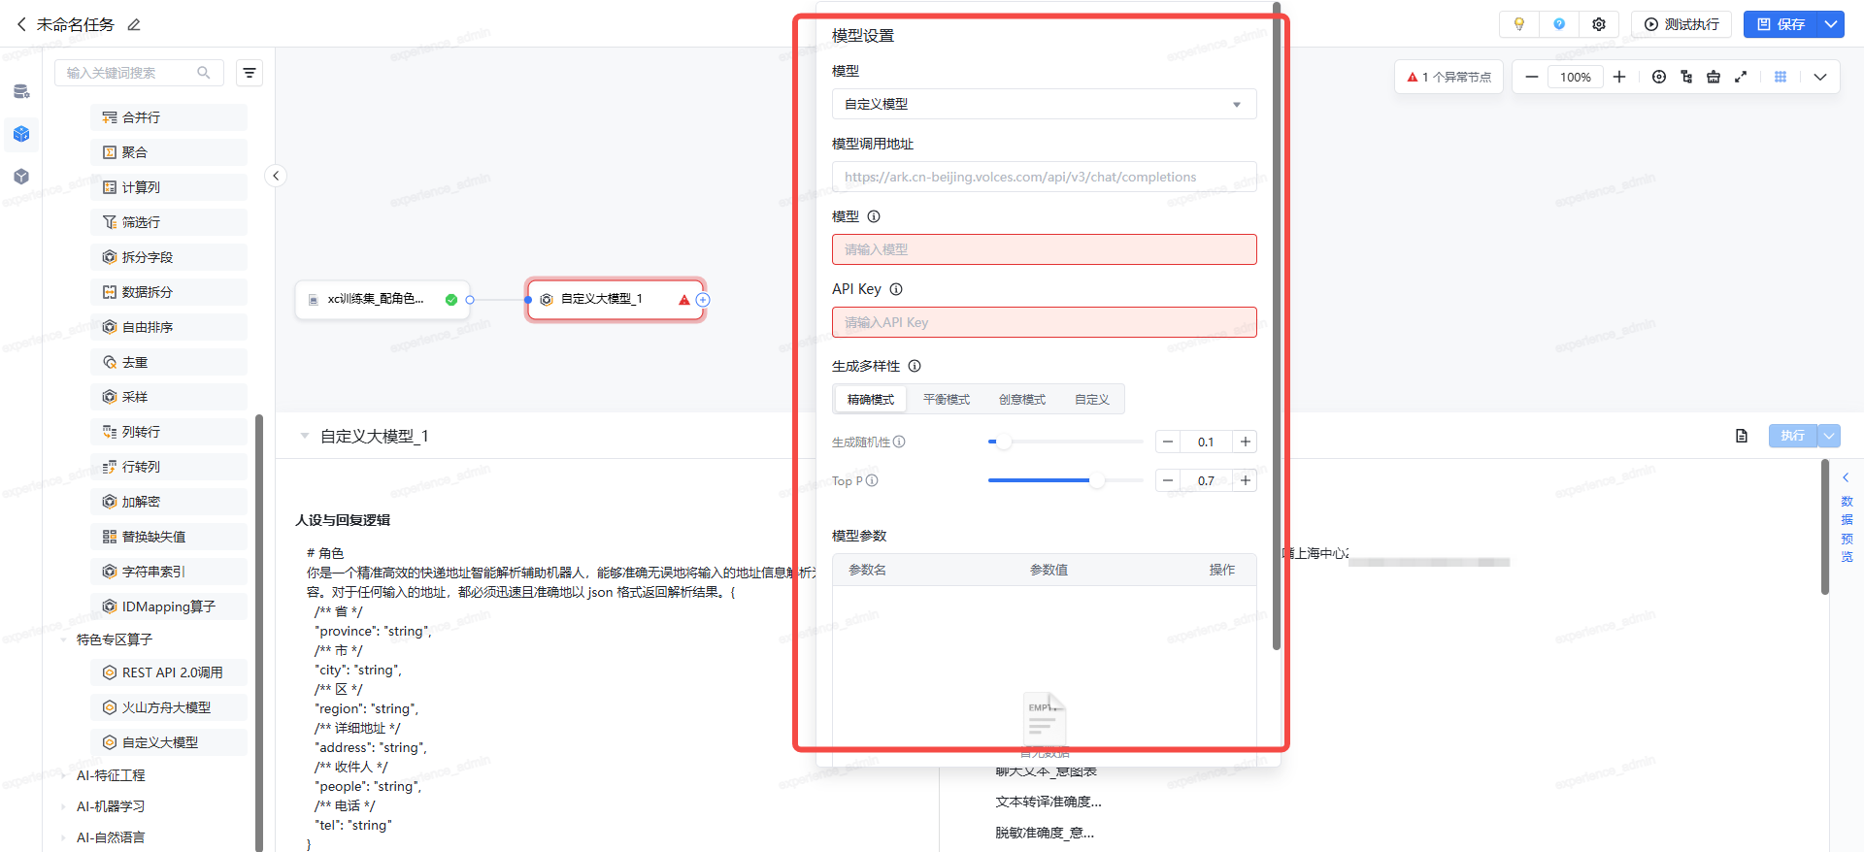The image size is (1864, 852).
Task: Collapse the 特色专区算子 tree group
Action: tap(63, 639)
